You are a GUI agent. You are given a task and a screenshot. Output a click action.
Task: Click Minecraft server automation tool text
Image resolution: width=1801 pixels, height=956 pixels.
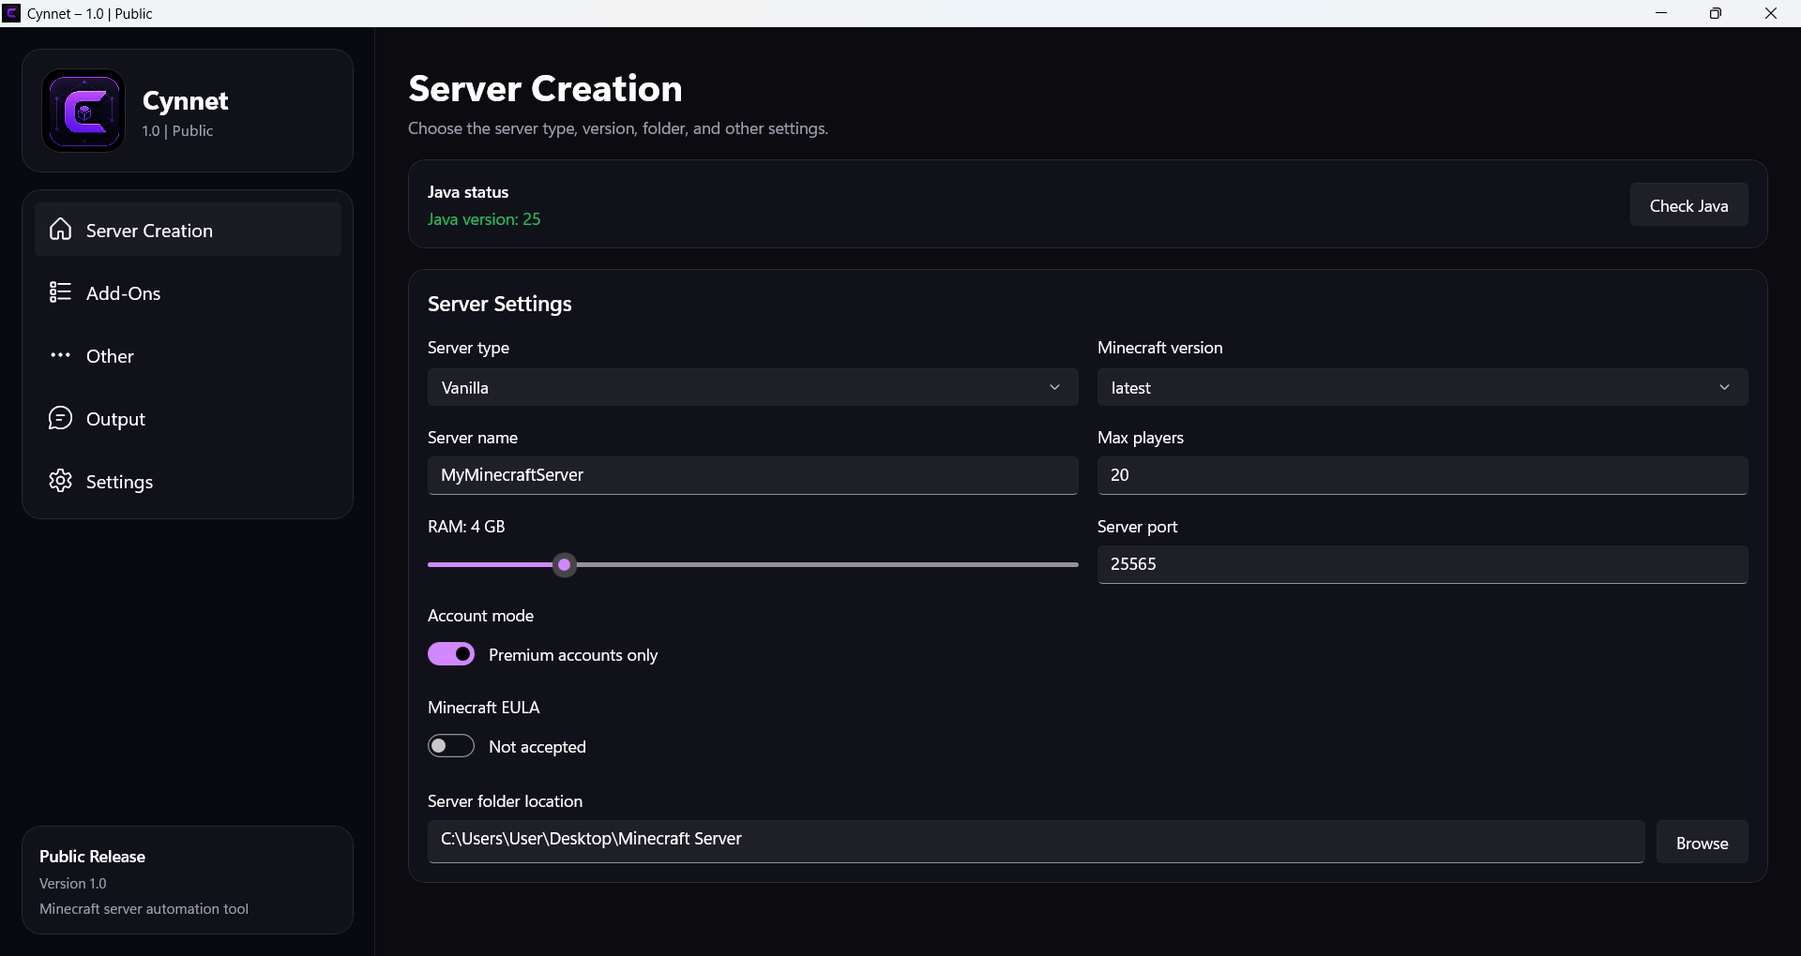tap(144, 908)
